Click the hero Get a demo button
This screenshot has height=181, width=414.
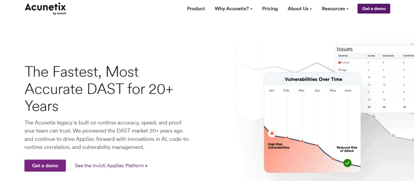45,166
